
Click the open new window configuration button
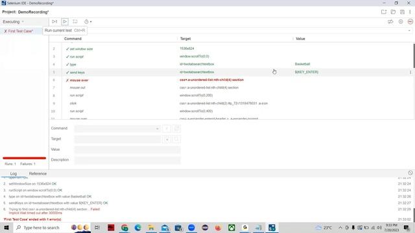(x=177, y=129)
